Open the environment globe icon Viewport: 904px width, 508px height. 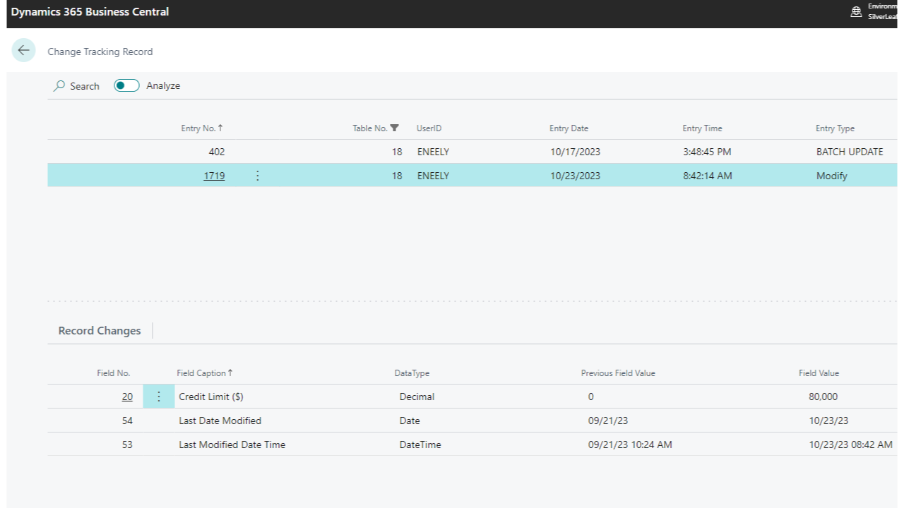[856, 11]
